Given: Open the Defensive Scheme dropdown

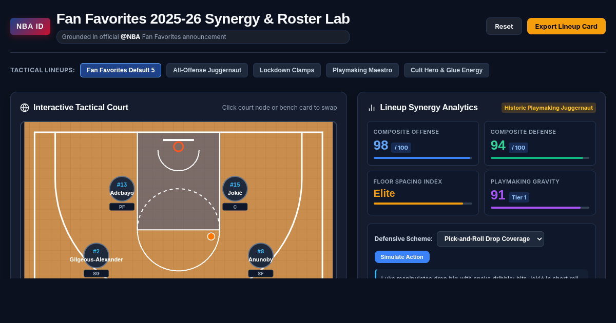Looking at the screenshot, I should coord(490,239).
